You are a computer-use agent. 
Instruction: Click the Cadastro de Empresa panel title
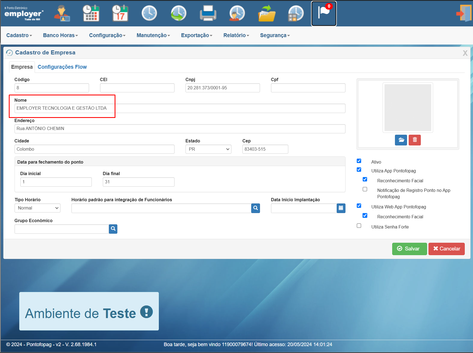coord(45,53)
